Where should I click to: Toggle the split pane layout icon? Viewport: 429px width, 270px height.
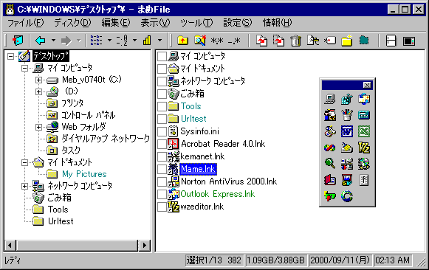pyautogui.click(x=391, y=41)
